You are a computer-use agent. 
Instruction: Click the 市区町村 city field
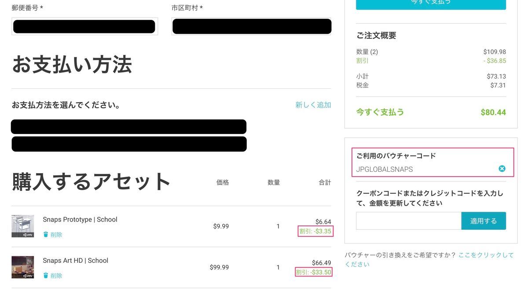click(252, 26)
